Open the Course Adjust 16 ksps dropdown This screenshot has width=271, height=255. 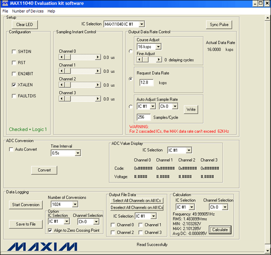[158, 47]
